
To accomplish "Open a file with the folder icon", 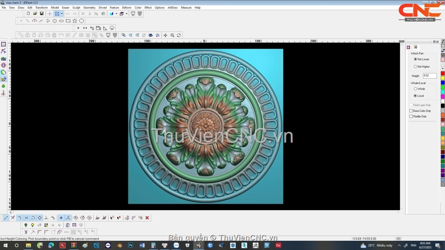I will click(35, 14).
